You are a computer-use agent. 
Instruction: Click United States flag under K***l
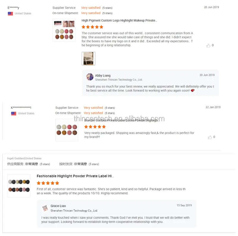14,114
